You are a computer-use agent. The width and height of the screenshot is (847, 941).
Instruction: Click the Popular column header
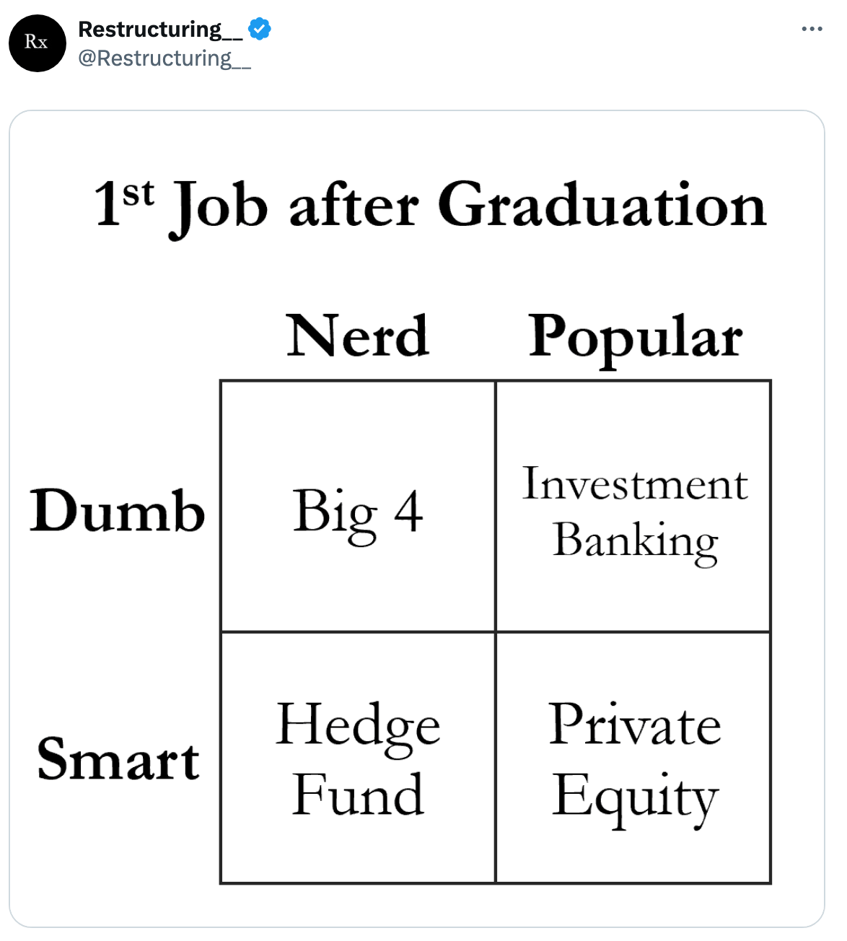(635, 338)
